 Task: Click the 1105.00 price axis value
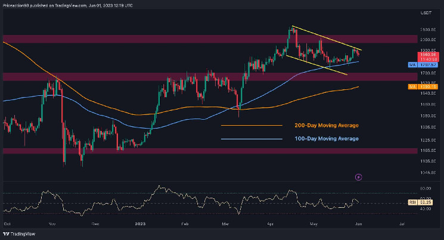(428, 161)
